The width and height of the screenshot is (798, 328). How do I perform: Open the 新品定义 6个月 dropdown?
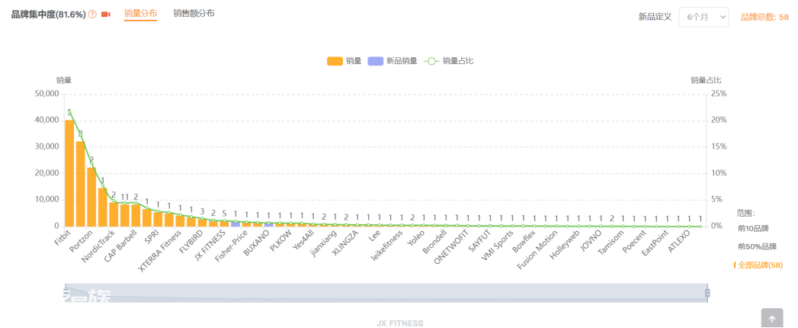click(x=703, y=18)
